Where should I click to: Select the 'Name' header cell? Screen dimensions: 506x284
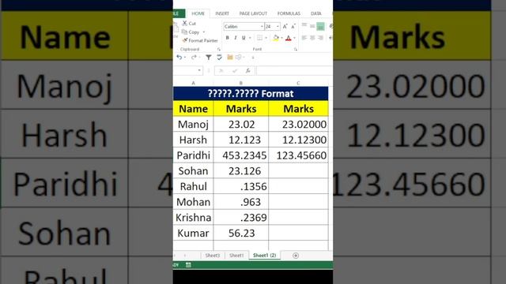193,109
